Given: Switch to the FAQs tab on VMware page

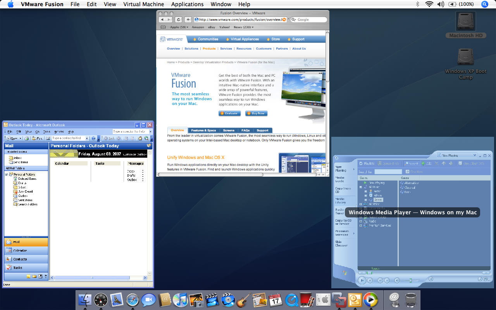Looking at the screenshot, I should coord(246,130).
